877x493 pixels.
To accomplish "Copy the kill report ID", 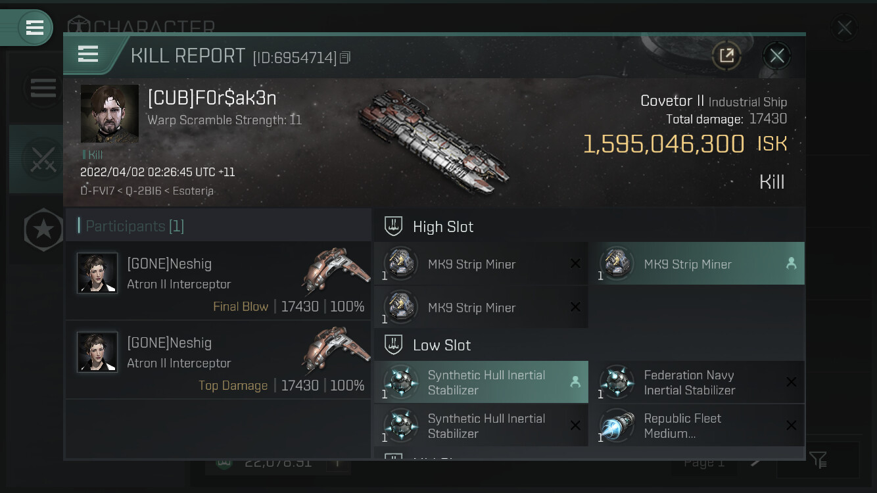I will (345, 58).
